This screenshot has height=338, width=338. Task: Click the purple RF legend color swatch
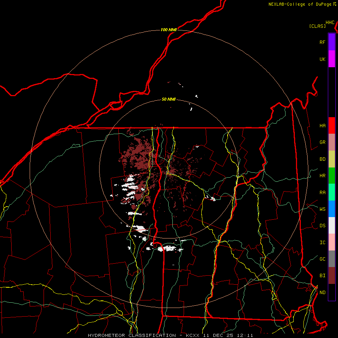pos(332,42)
